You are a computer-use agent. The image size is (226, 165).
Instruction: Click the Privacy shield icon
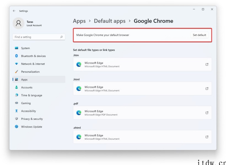coord(17,119)
